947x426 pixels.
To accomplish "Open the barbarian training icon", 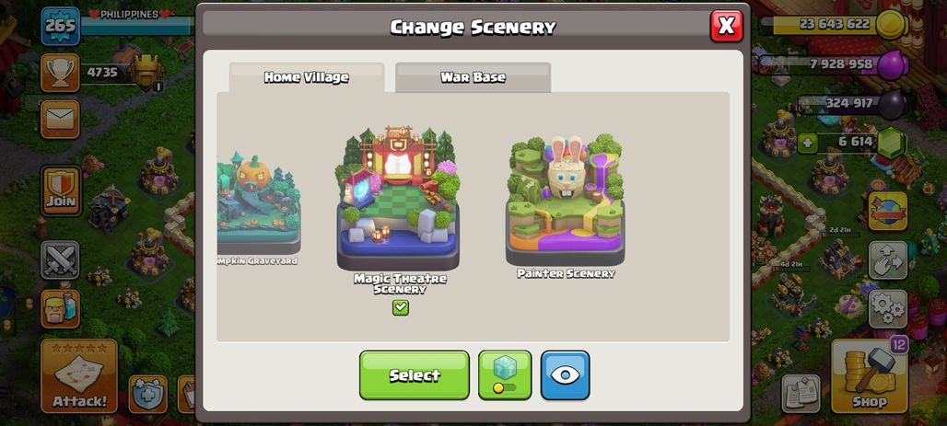I will 60,308.
